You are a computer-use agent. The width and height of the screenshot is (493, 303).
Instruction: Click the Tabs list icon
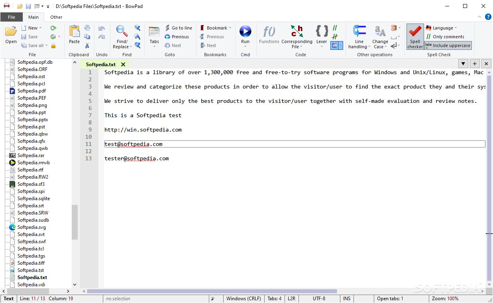[x=154, y=32]
